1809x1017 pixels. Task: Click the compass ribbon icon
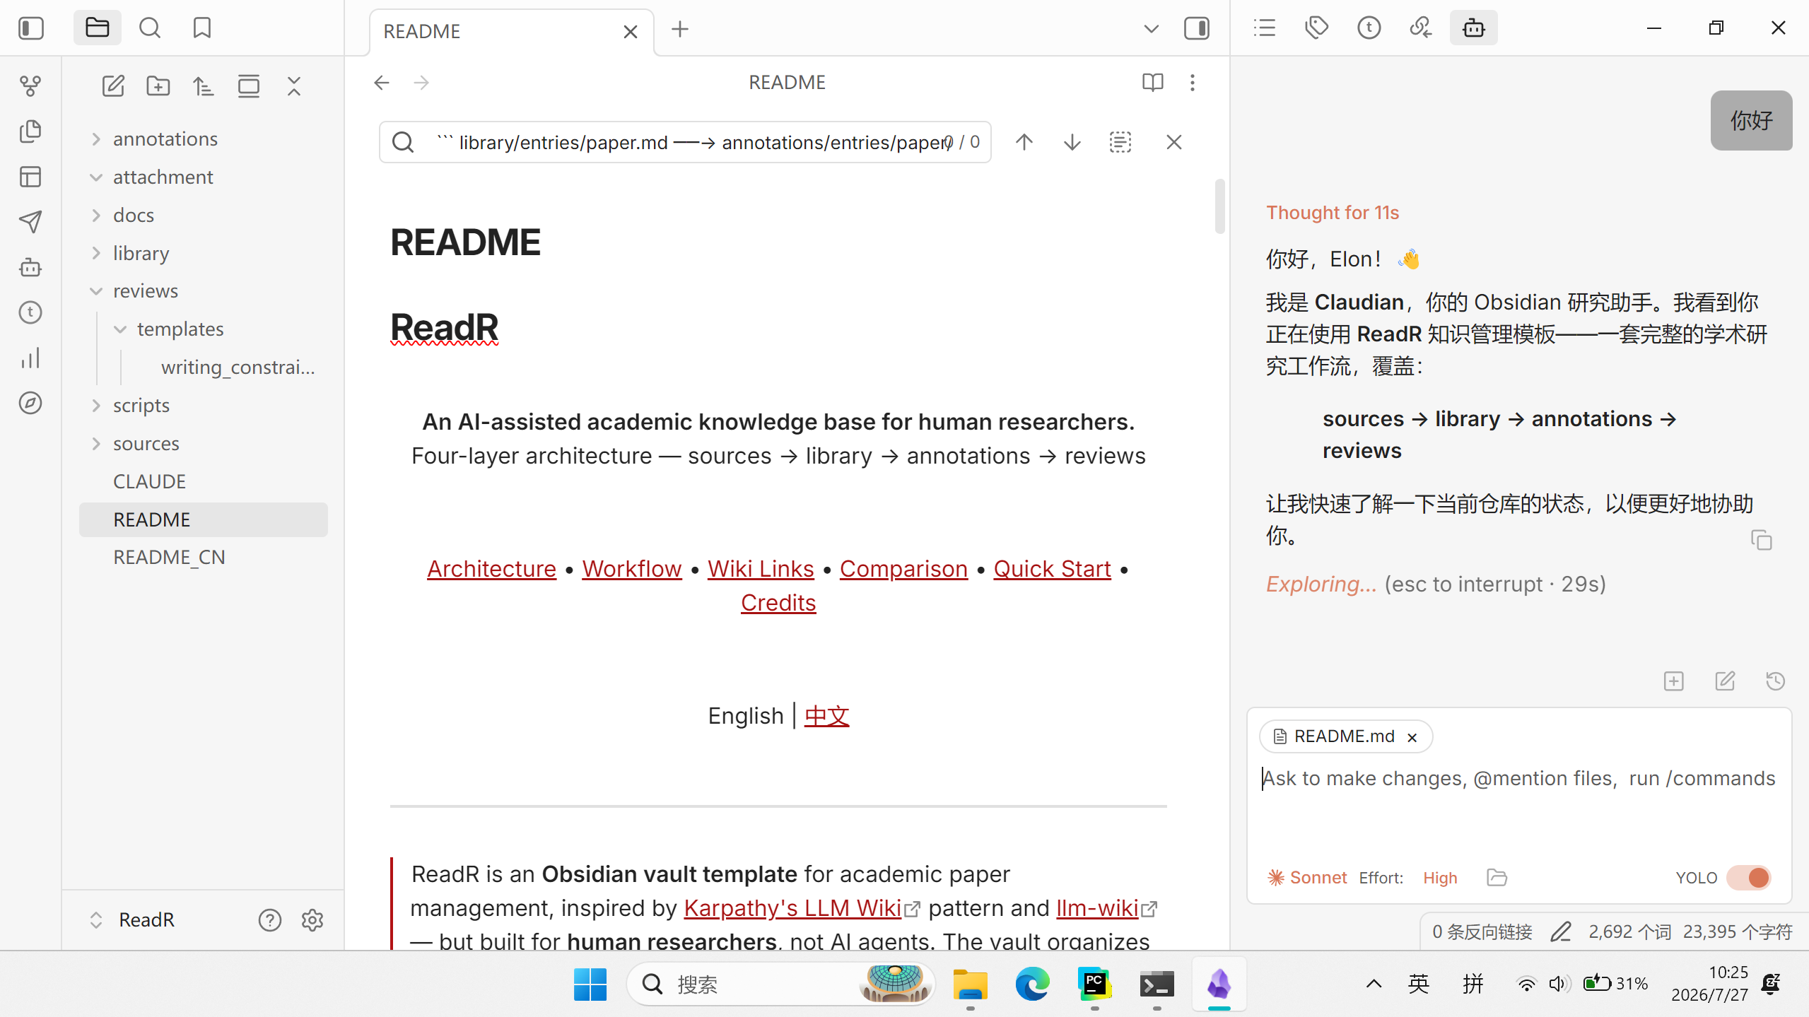coord(30,404)
